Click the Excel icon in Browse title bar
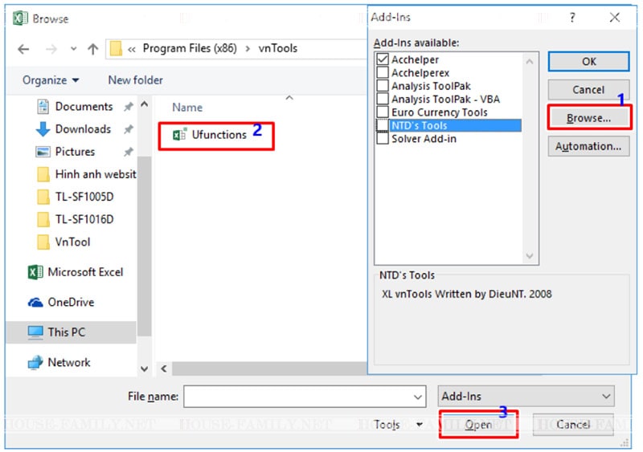This screenshot has width=643, height=452. click(20, 18)
